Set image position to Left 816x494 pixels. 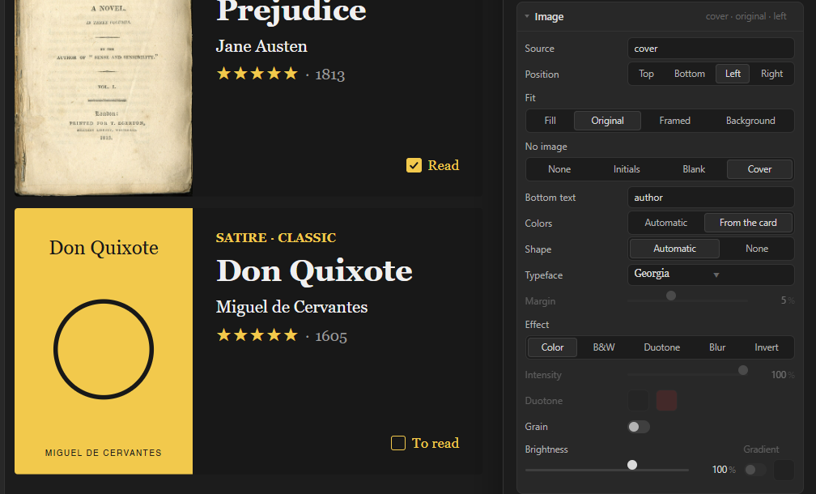tap(732, 74)
